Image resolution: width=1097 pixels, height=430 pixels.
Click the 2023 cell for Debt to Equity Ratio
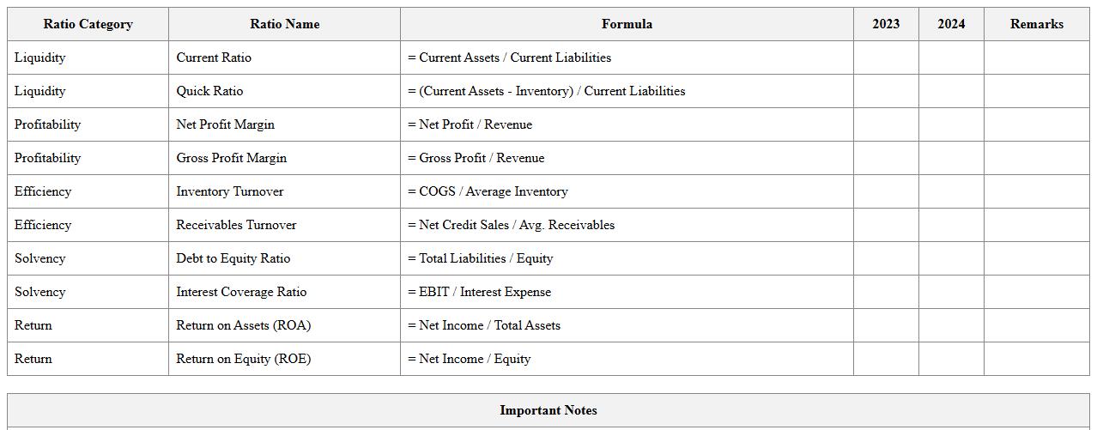tap(886, 258)
